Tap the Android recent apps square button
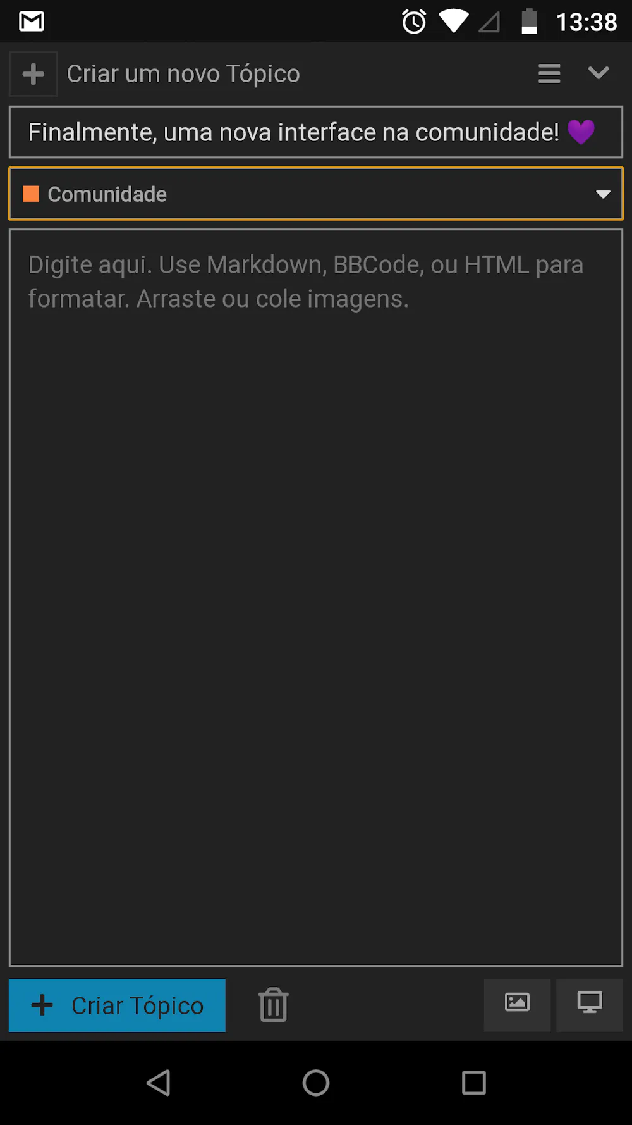This screenshot has width=632, height=1125. pos(474,1083)
